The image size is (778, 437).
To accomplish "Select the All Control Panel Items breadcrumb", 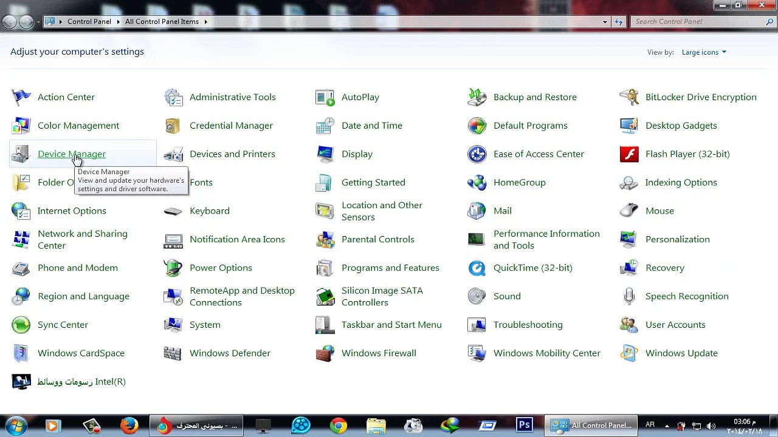I will pyautogui.click(x=162, y=22).
